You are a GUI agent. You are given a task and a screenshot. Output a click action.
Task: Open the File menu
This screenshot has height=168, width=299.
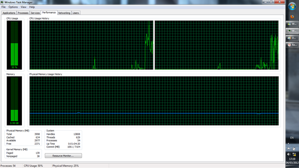click(x=3, y=7)
